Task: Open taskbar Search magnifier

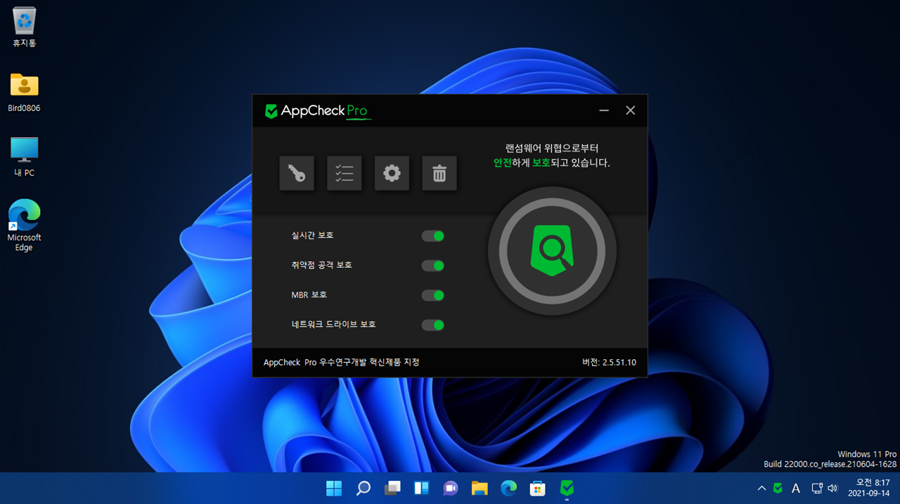Action: coord(364,488)
